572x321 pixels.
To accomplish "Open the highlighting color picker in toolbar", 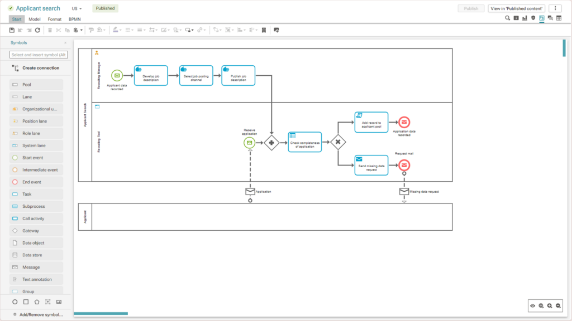I will (116, 30).
